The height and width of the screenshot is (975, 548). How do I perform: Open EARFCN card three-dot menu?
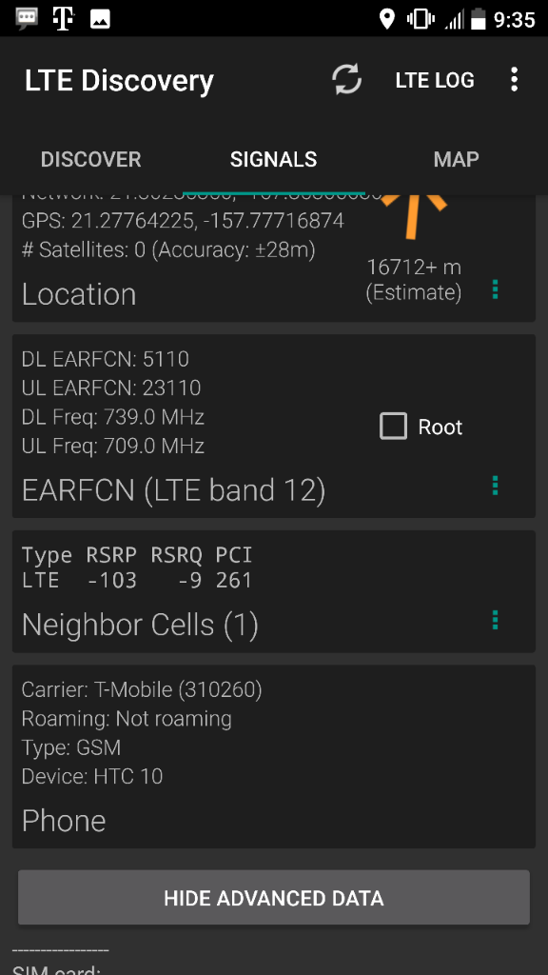pos(495,486)
